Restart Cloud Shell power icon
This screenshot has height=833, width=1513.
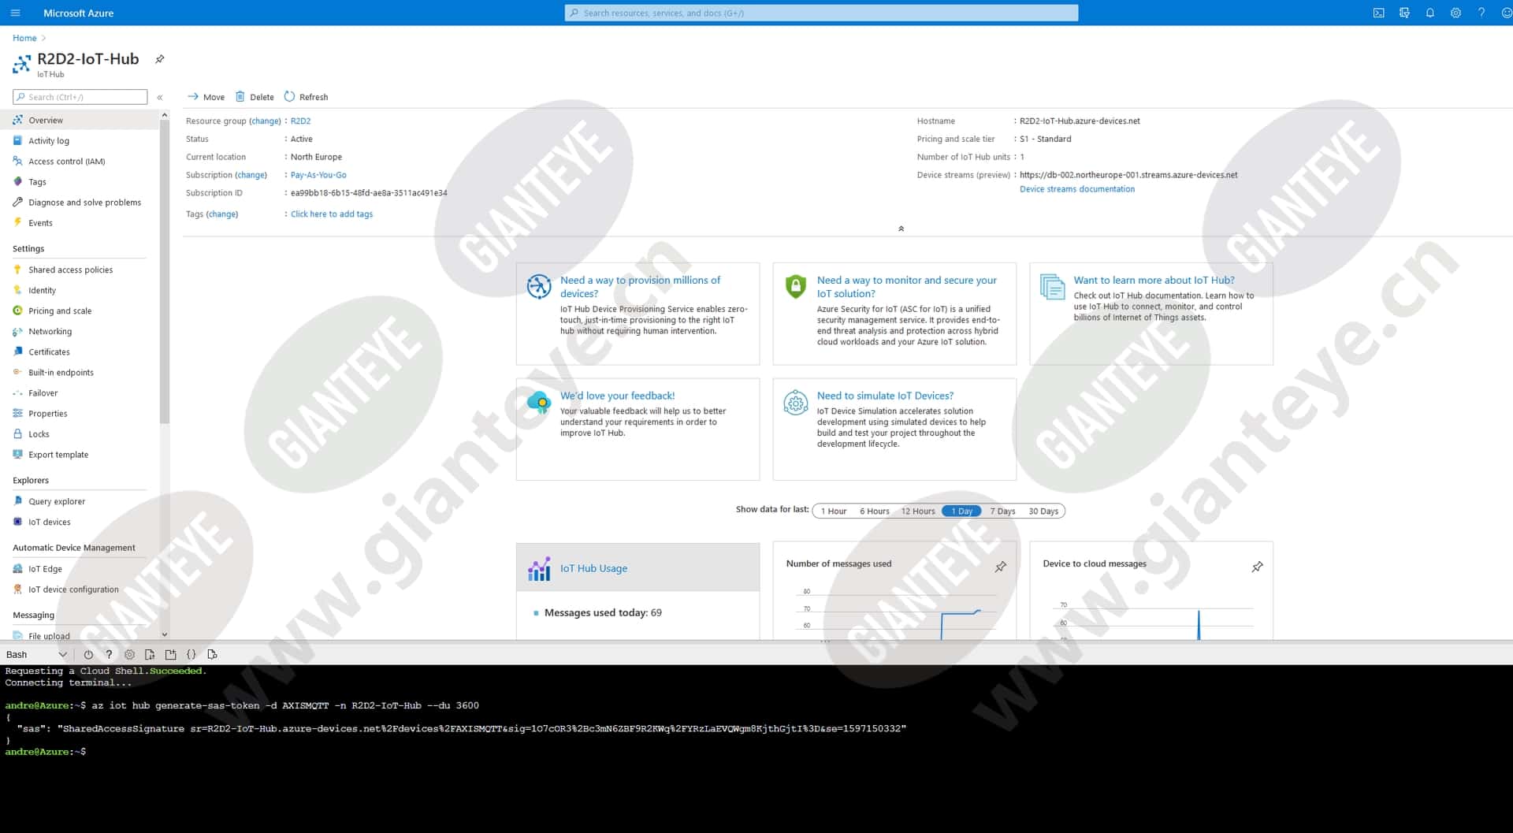click(88, 654)
